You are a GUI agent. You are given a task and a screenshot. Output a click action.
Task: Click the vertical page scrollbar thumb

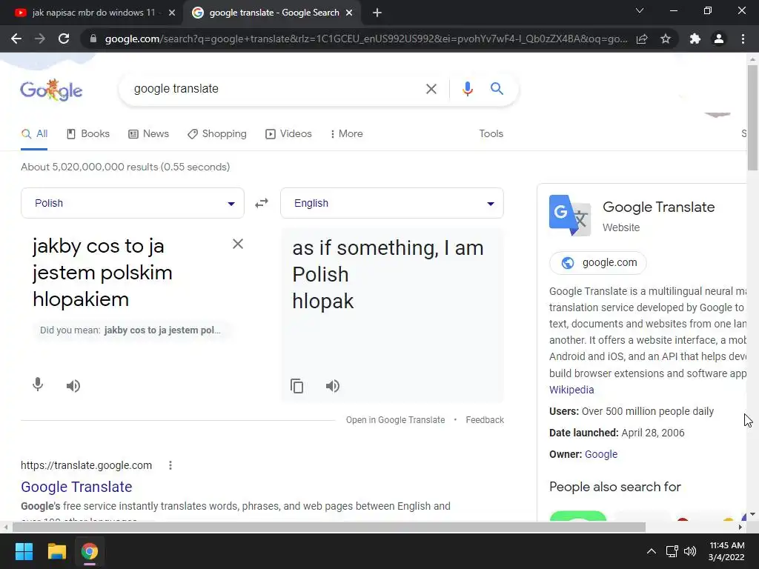tap(752, 118)
